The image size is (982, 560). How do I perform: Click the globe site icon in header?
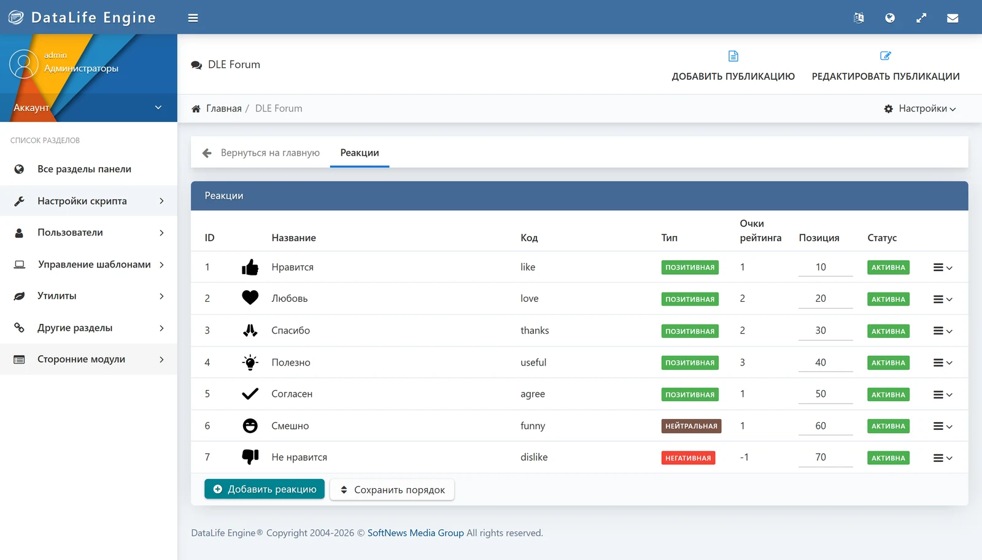890,18
